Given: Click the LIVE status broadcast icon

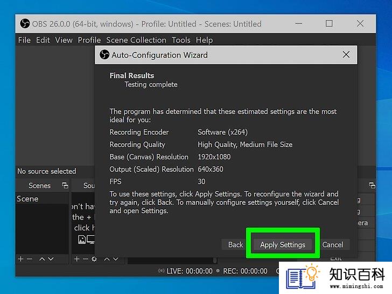Looking at the screenshot, I should 161,271.
